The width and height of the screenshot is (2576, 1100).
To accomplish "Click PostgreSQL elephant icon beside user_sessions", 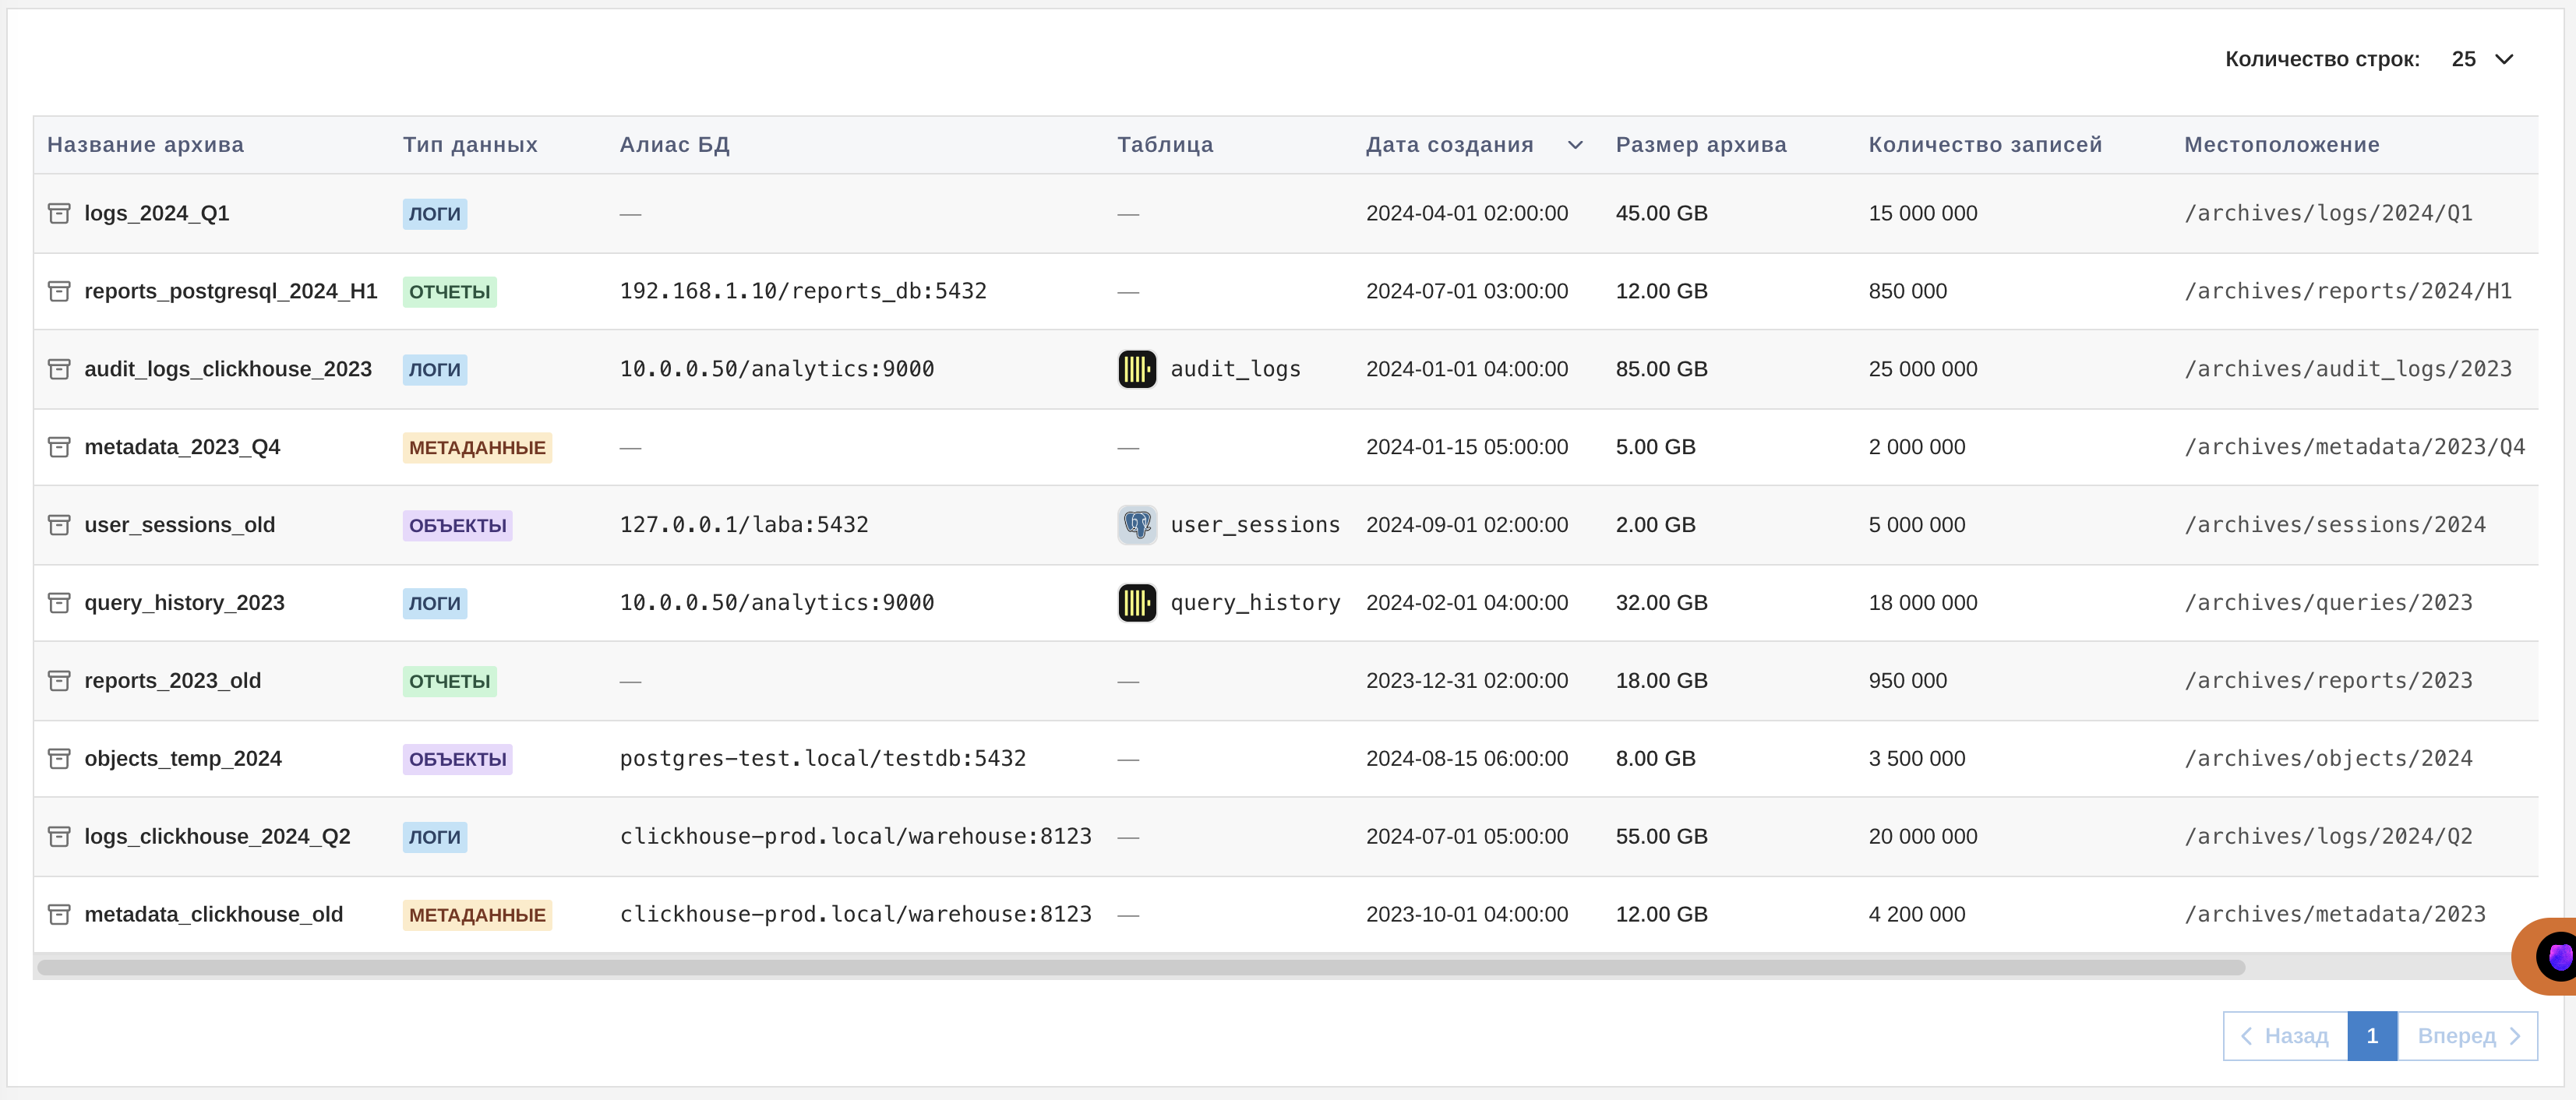I will (1136, 525).
